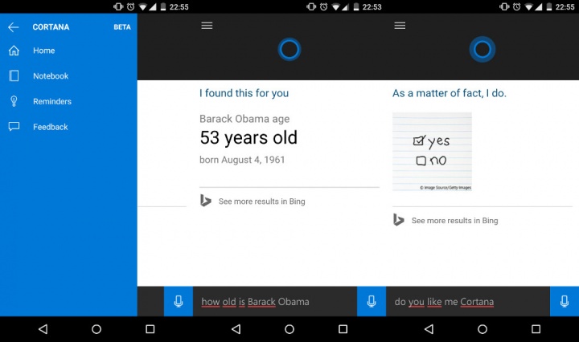Tap Android home button below Barack Obama screen
The image size is (579, 342).
[x=289, y=329]
